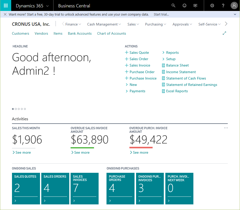Click the $49,422 overdue purchase amount
The image size is (240, 210).
(148, 139)
